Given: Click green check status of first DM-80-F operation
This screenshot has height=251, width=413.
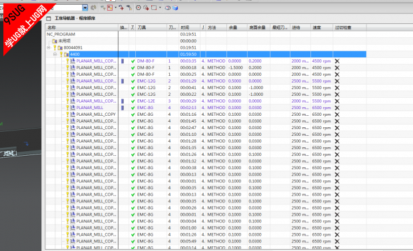Looking at the screenshot, I should pos(133,61).
